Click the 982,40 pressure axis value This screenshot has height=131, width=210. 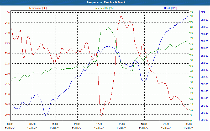pos(204,70)
